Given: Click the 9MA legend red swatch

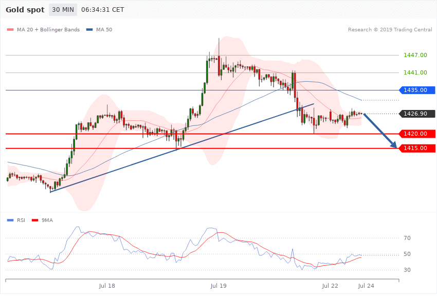Looking at the screenshot, I should (35, 220).
